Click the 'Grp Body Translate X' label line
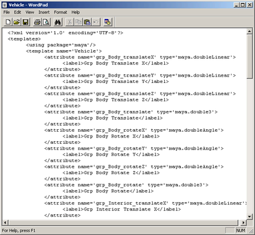The height and width of the screenshot is (235, 255). pyautogui.click(x=115, y=63)
